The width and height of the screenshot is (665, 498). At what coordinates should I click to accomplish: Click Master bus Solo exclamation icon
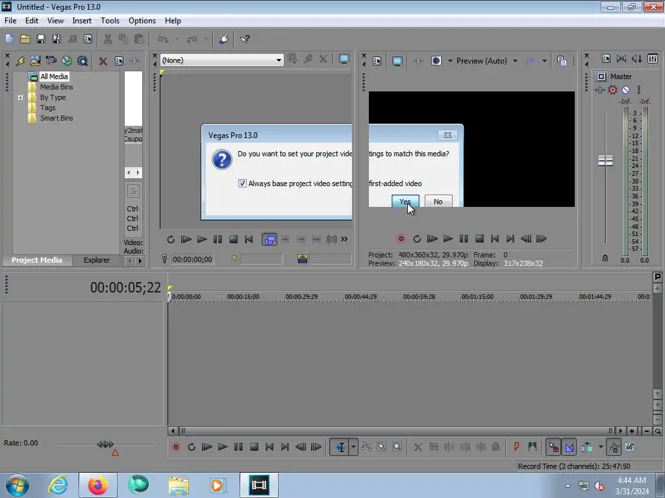pos(639,89)
